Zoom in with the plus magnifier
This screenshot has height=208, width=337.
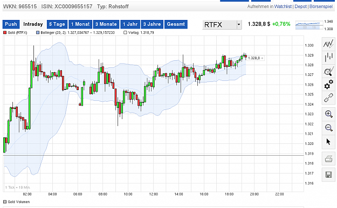coord(328,114)
